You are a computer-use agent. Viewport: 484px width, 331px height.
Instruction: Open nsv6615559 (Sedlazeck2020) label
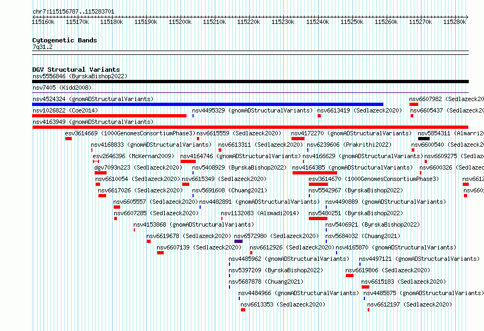(x=239, y=133)
